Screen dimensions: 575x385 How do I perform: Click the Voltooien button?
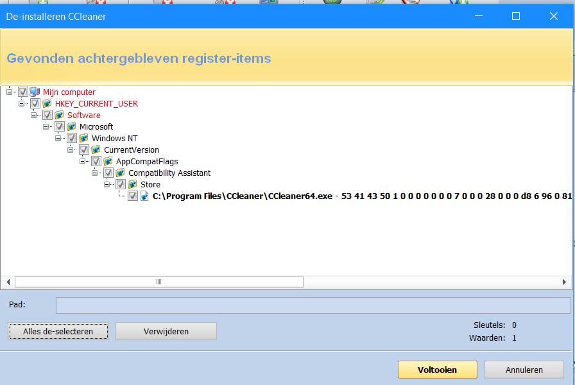(x=438, y=370)
